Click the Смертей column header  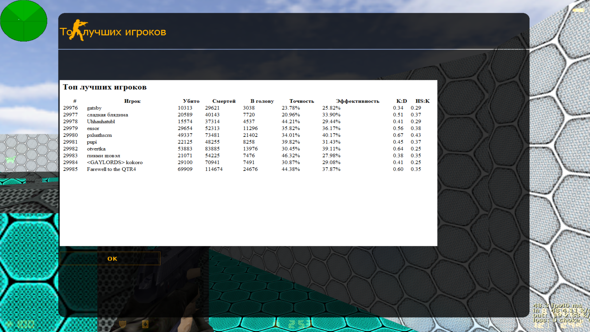pyautogui.click(x=224, y=101)
